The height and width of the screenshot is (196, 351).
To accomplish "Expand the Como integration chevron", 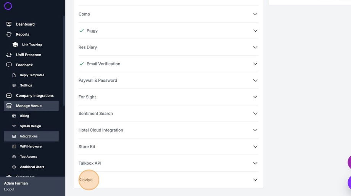I will (255, 14).
